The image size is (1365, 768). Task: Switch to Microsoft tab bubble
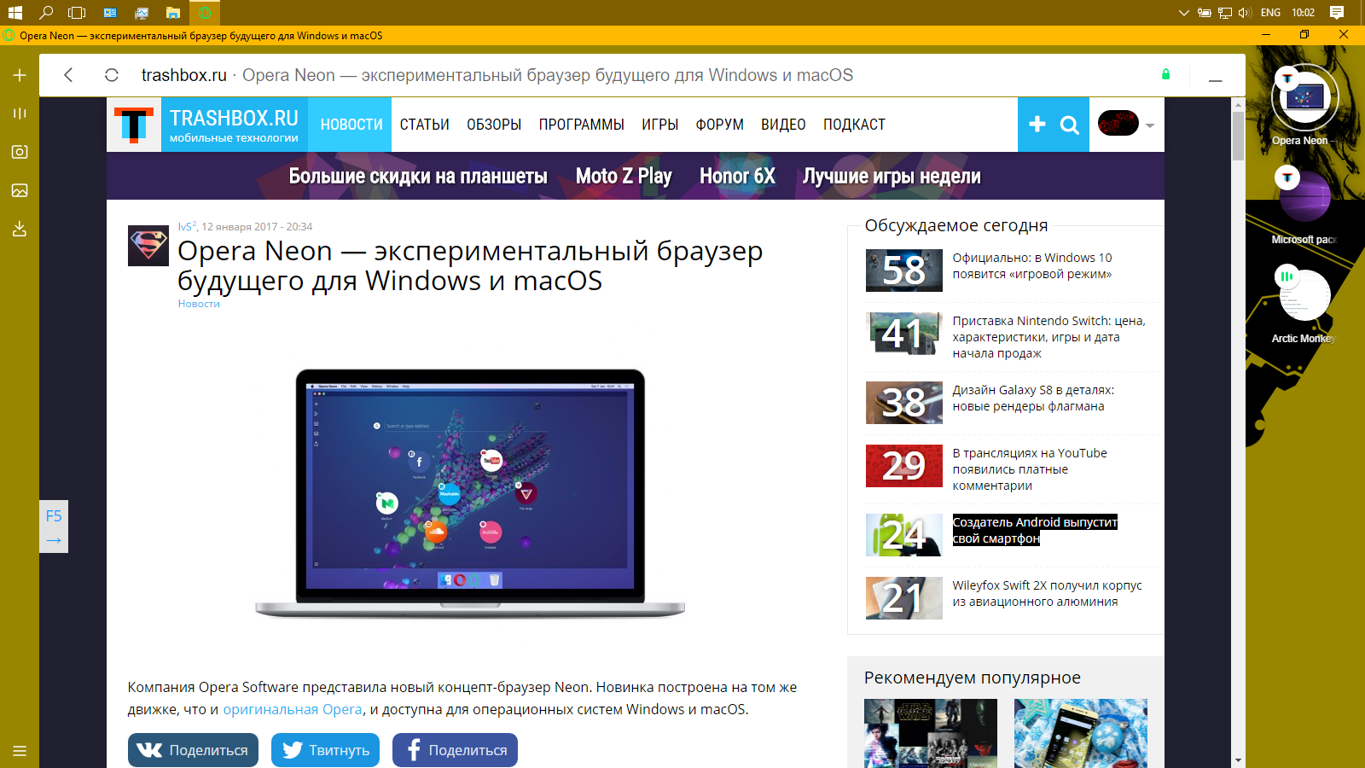(1304, 197)
